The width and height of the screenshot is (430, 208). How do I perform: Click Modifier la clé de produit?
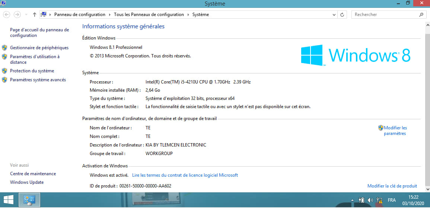(392, 186)
